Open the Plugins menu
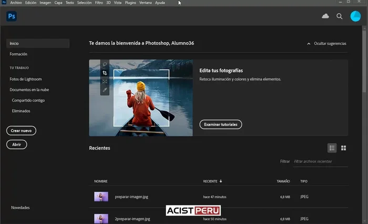Image resolution: width=368 pixels, height=224 pixels. 130,3
